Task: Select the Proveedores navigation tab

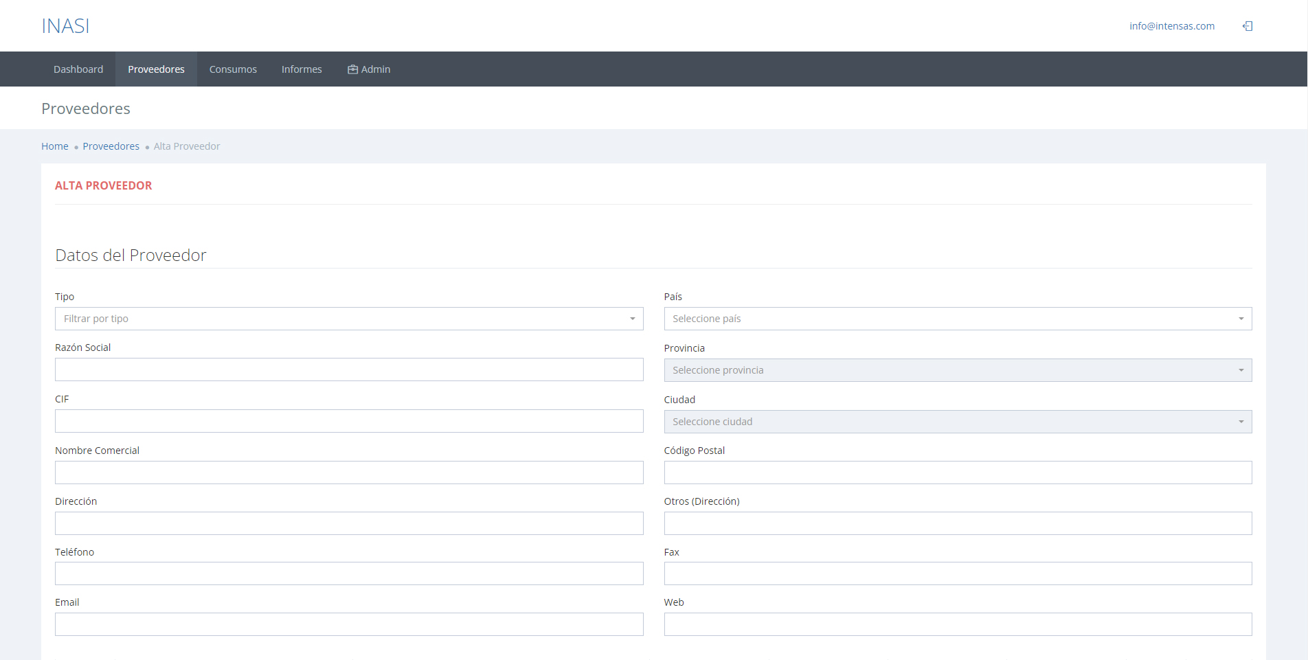Action: (156, 69)
